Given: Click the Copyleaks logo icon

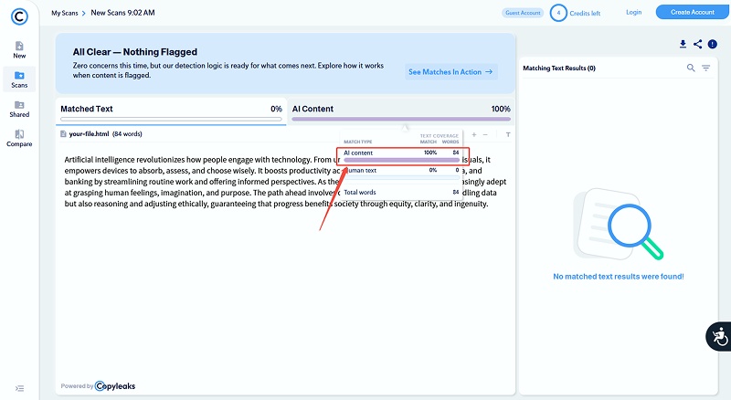Looking at the screenshot, I should tap(19, 15).
